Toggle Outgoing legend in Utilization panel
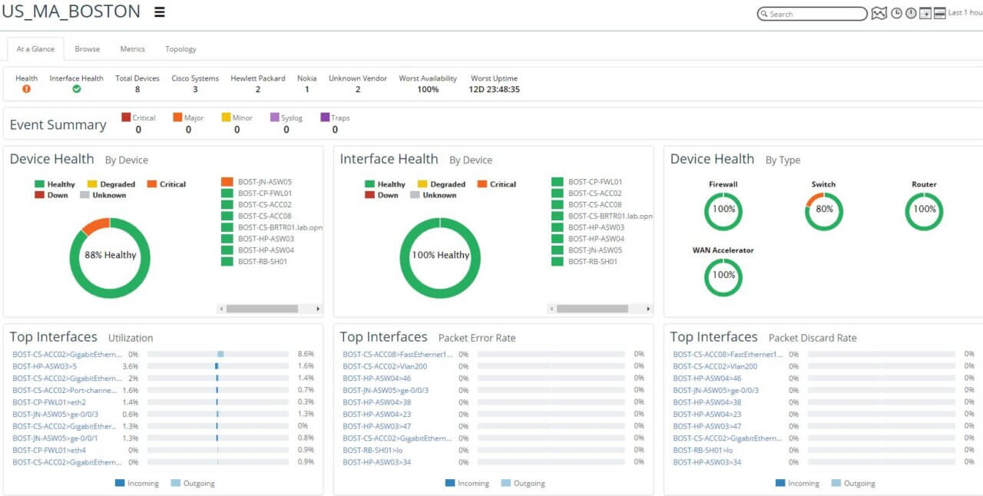Image resolution: width=983 pixels, height=496 pixels. click(192, 484)
